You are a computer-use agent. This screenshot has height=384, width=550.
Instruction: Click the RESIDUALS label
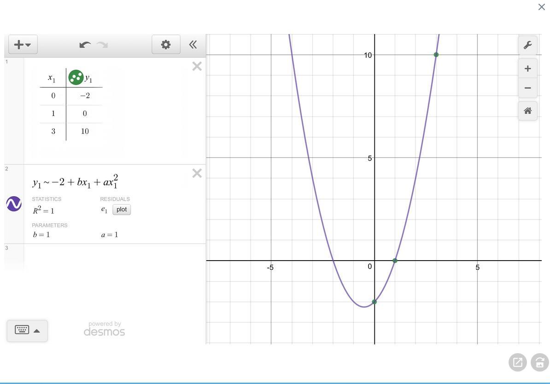click(115, 199)
